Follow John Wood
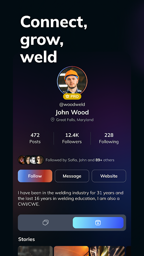Image resolution: width=144 pixels, height=256 pixels. [x=35, y=176]
